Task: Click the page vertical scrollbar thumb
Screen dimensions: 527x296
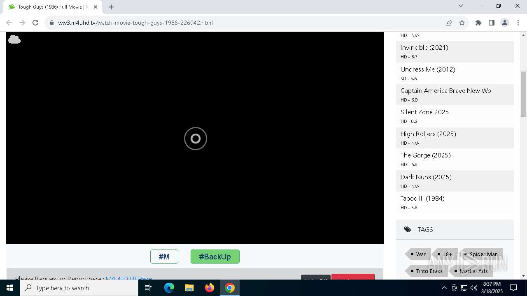Action: (x=523, y=94)
